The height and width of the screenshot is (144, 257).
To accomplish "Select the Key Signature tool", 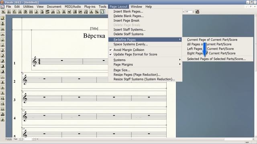I will (14, 12).
